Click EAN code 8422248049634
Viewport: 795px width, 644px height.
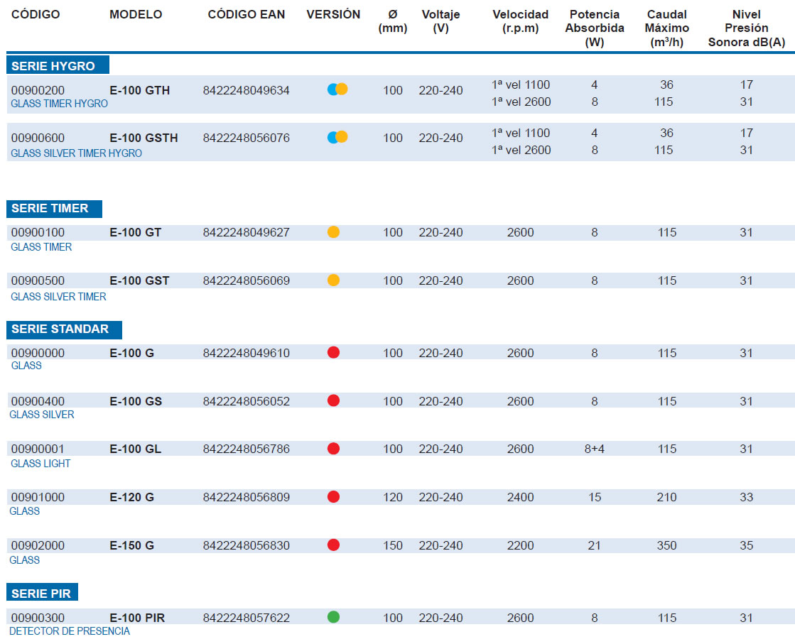247,90
